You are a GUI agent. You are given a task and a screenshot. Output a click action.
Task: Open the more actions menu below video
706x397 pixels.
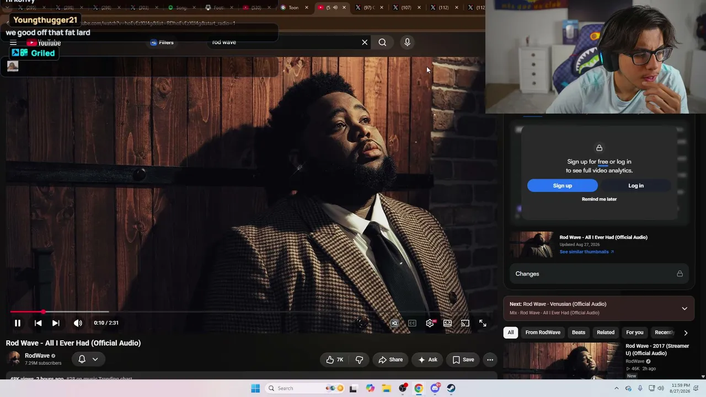coord(490,360)
